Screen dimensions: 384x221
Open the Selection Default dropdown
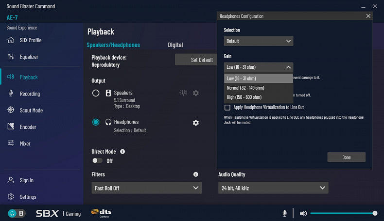pos(258,41)
